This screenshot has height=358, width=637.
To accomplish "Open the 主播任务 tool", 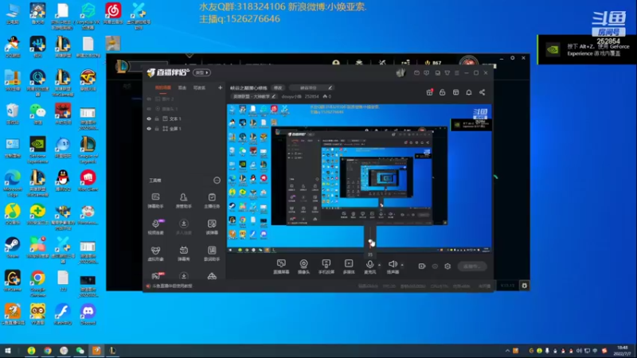I will tap(212, 200).
